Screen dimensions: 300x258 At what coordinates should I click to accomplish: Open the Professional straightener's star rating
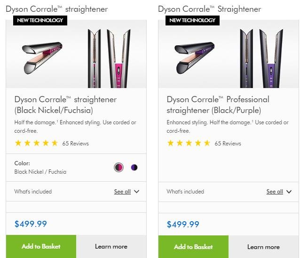(189, 143)
